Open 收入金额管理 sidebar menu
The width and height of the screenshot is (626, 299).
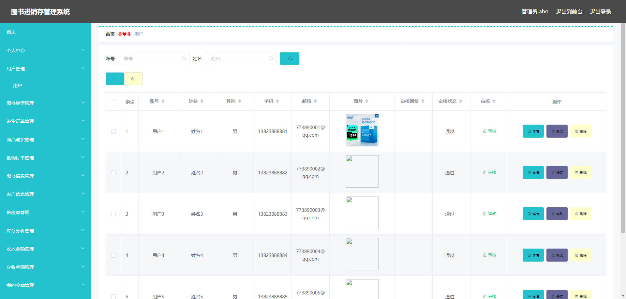click(x=46, y=249)
